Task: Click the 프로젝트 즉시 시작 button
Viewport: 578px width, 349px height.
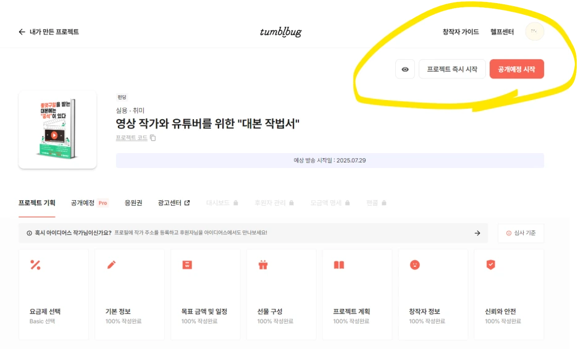Action: (452, 69)
